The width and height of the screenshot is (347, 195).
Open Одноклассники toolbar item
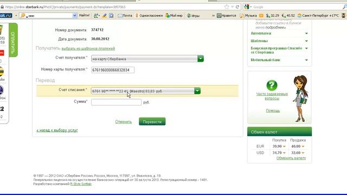[149, 16]
